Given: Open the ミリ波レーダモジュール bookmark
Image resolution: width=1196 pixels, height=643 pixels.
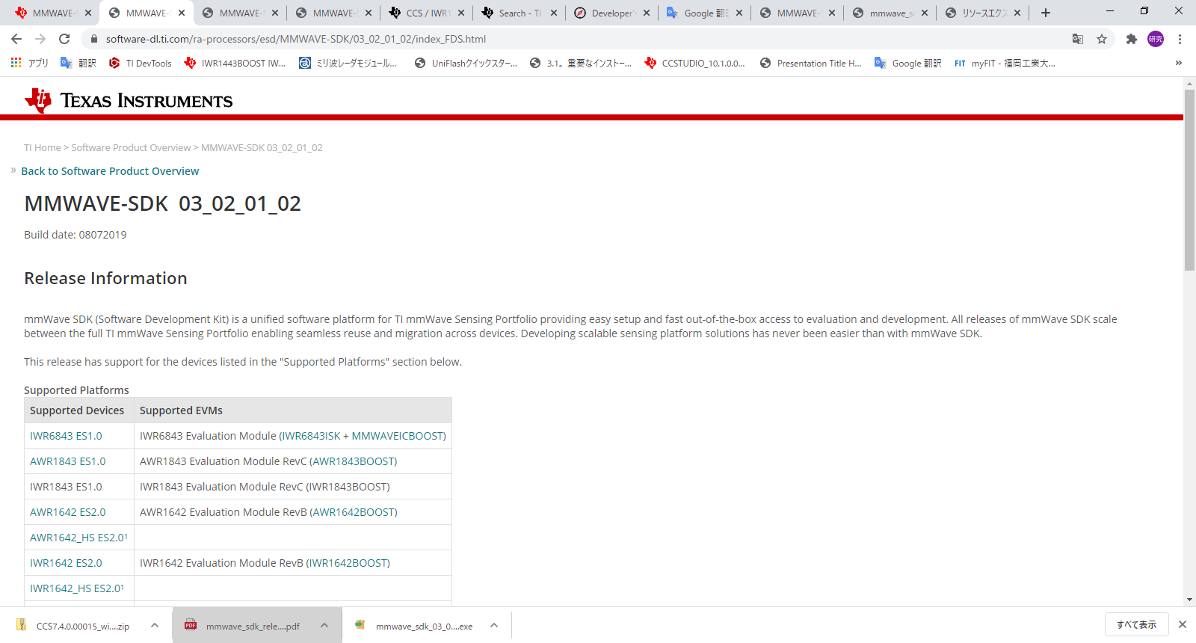Looking at the screenshot, I should [348, 64].
